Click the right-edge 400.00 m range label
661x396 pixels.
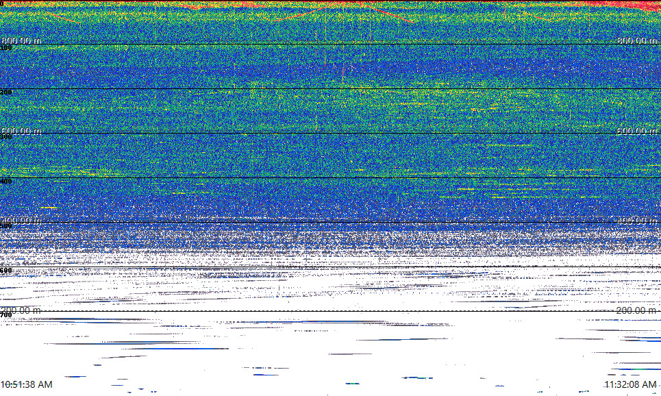point(636,221)
